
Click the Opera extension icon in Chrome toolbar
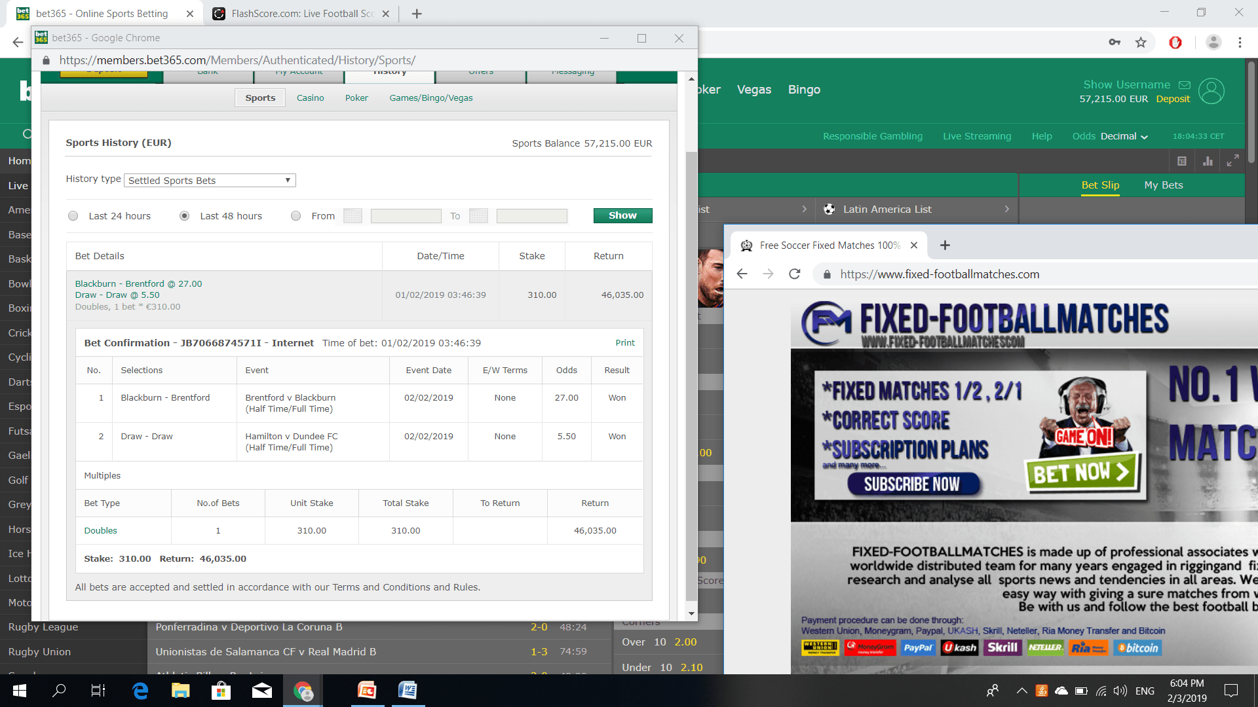(x=1175, y=43)
